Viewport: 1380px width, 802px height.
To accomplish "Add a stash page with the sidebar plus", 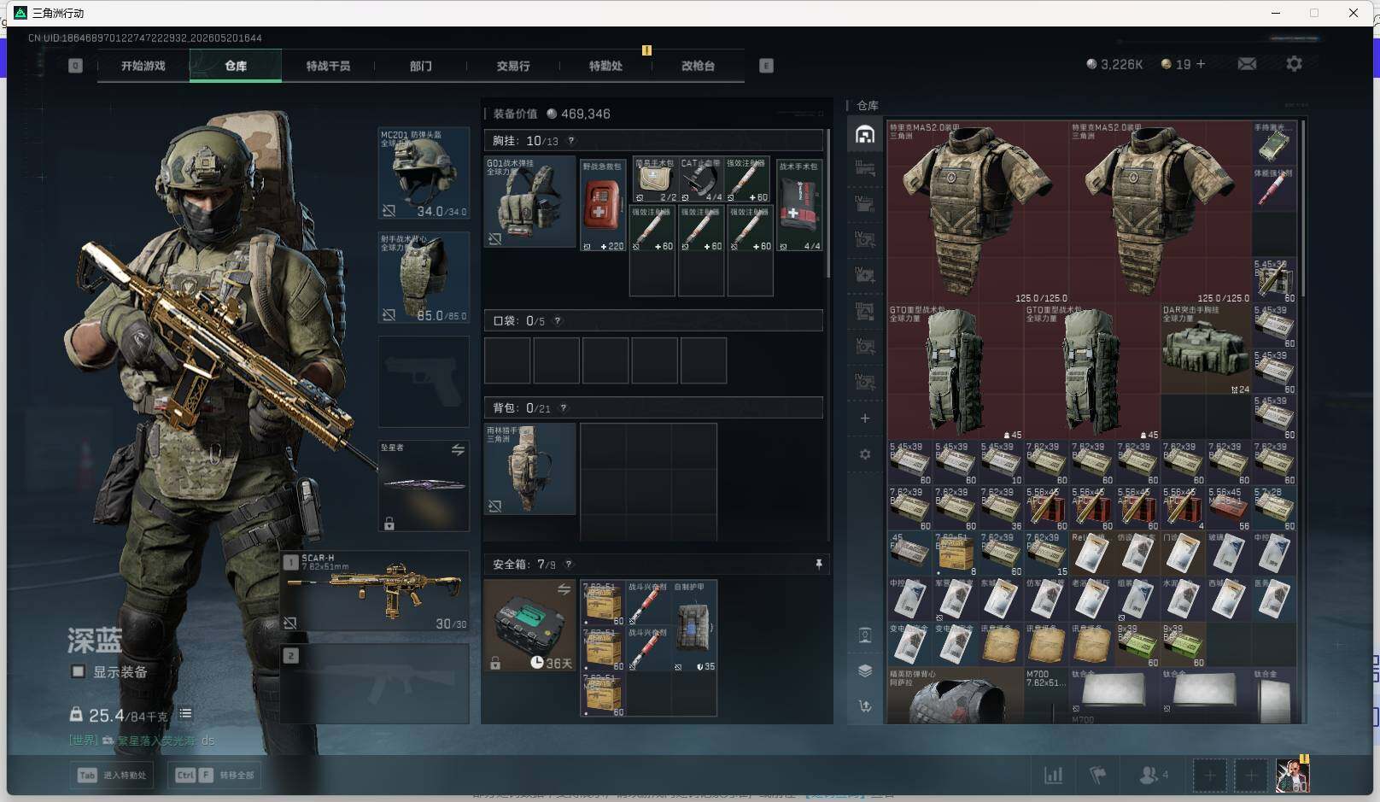I will tap(865, 419).
